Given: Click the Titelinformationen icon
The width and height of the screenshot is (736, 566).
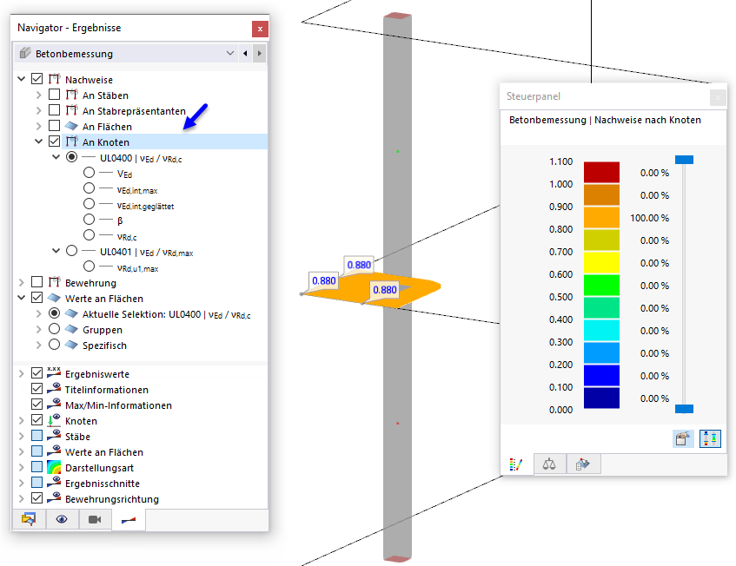Looking at the screenshot, I should pos(55,389).
